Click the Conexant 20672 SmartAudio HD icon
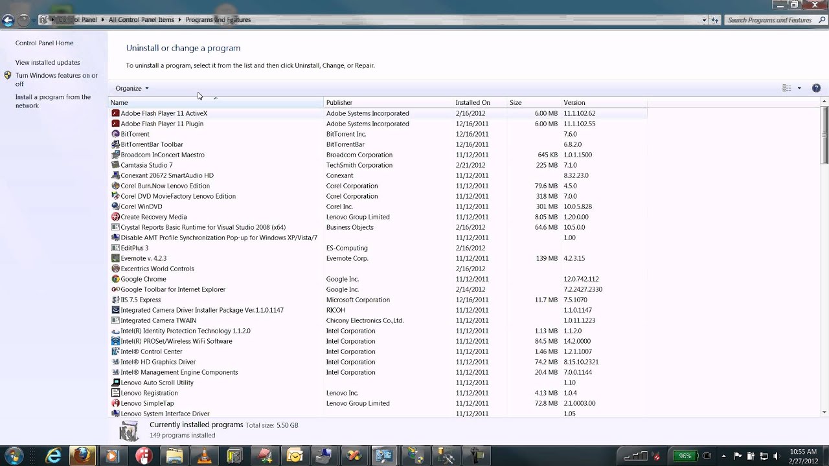Image resolution: width=829 pixels, height=466 pixels. [115, 175]
